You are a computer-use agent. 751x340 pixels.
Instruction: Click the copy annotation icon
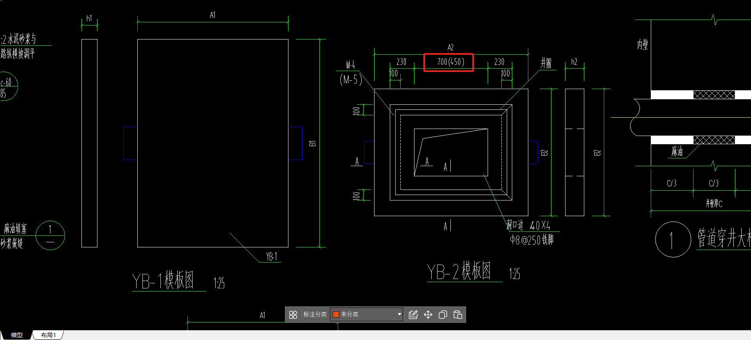[443, 315]
